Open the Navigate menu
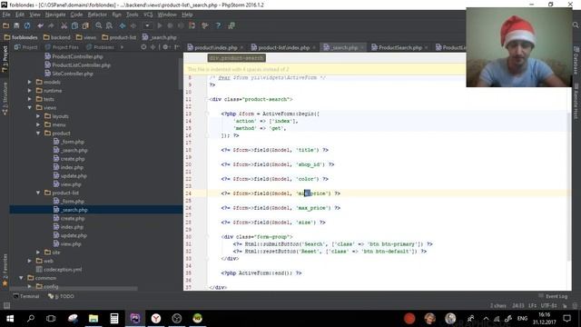This screenshot has height=327, width=581. [x=55, y=15]
